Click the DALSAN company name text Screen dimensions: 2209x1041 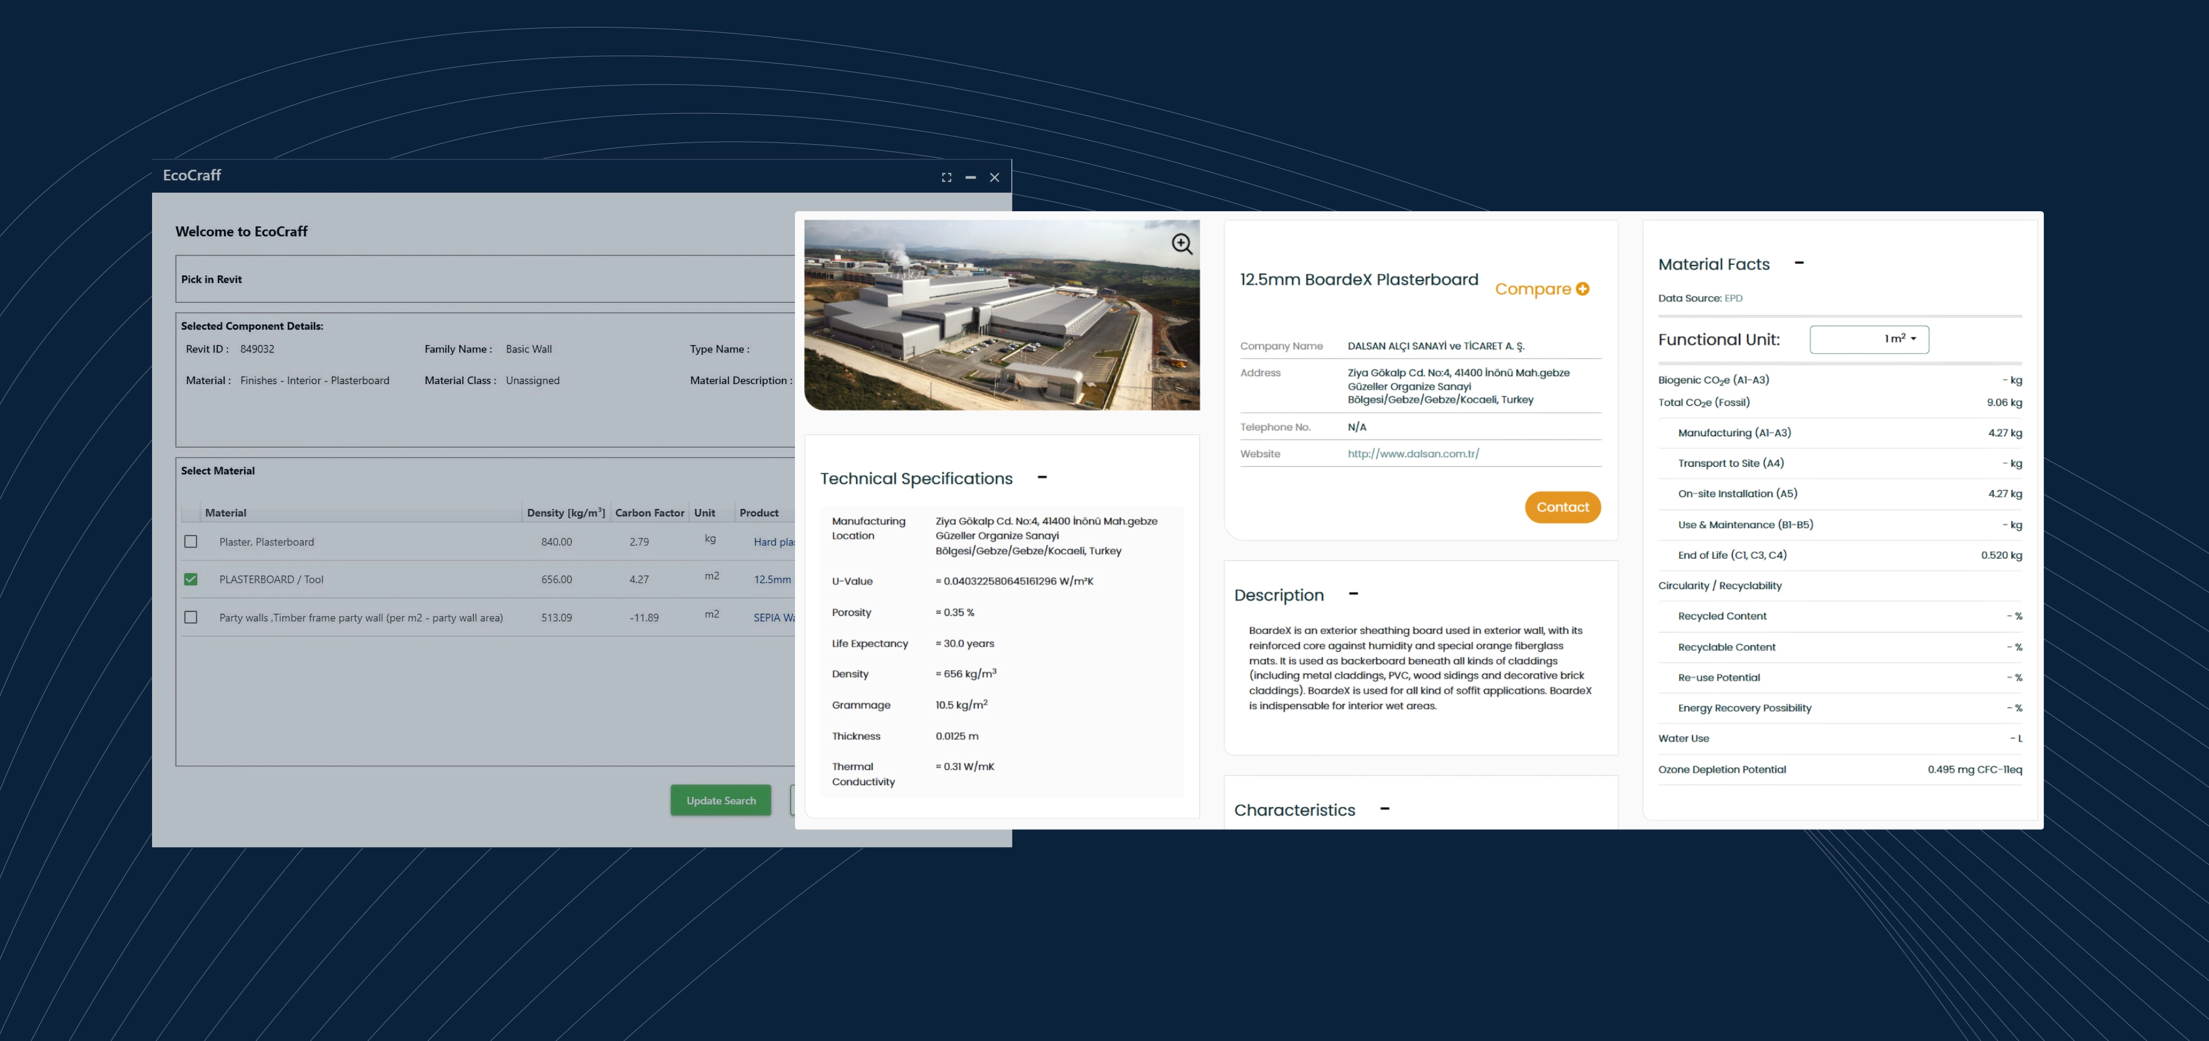1436,346
